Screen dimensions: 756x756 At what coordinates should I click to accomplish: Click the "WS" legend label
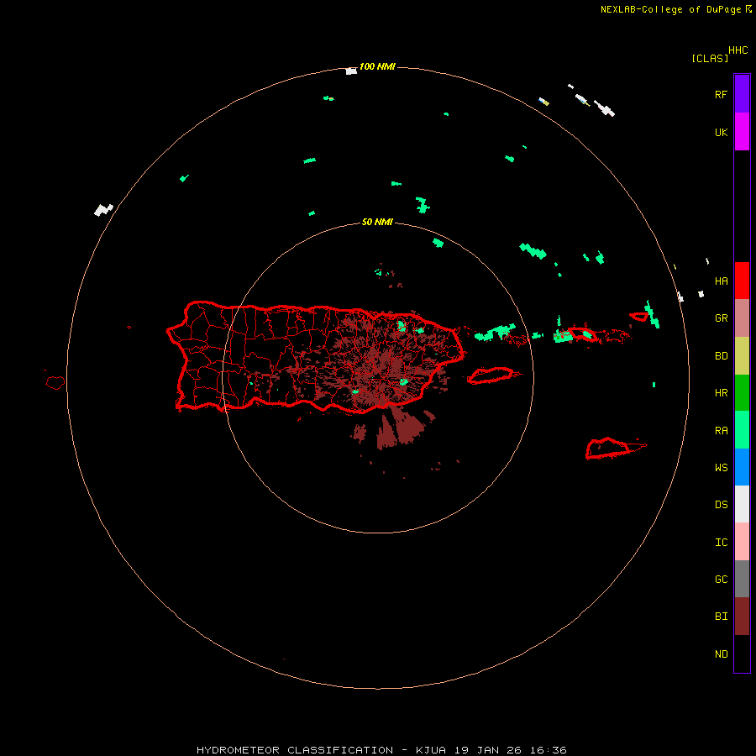pyautogui.click(x=721, y=467)
